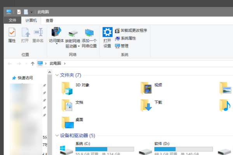Switch to the View (查看) tab
This screenshot has width=233, height=155.
pyautogui.click(x=49, y=21)
